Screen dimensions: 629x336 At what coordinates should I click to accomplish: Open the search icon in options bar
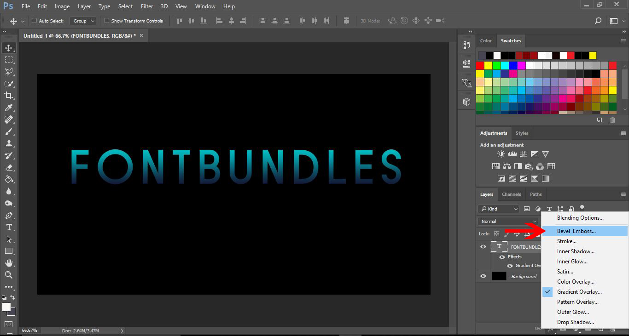point(598,21)
